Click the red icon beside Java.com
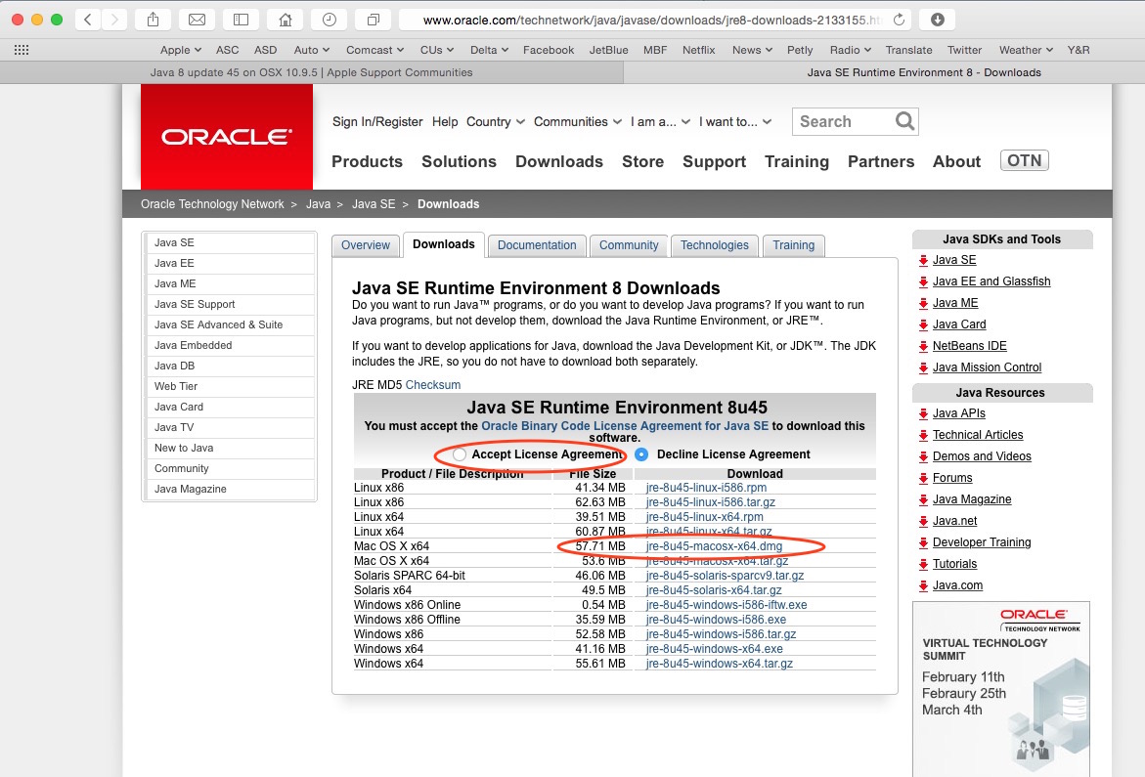The width and height of the screenshot is (1145, 777). (923, 585)
